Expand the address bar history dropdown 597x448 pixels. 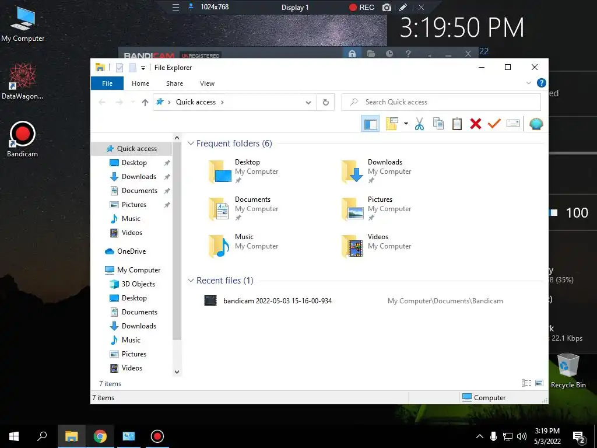308,103
